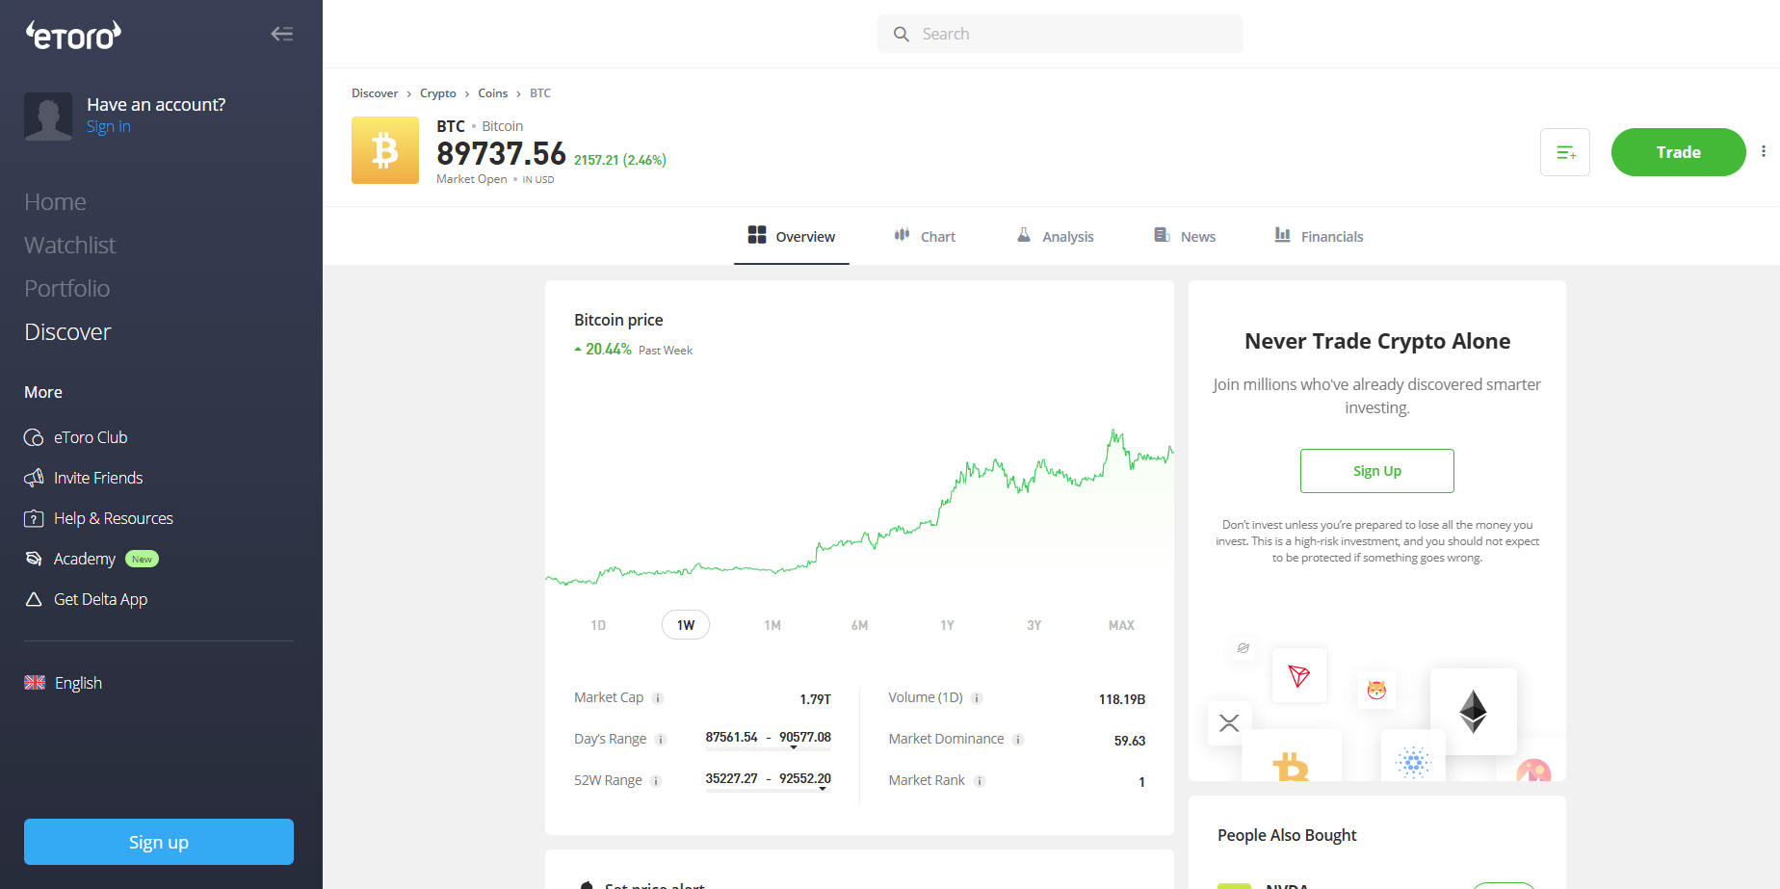Switch to the Analysis tab
This screenshot has height=889, width=1780.
[1056, 236]
